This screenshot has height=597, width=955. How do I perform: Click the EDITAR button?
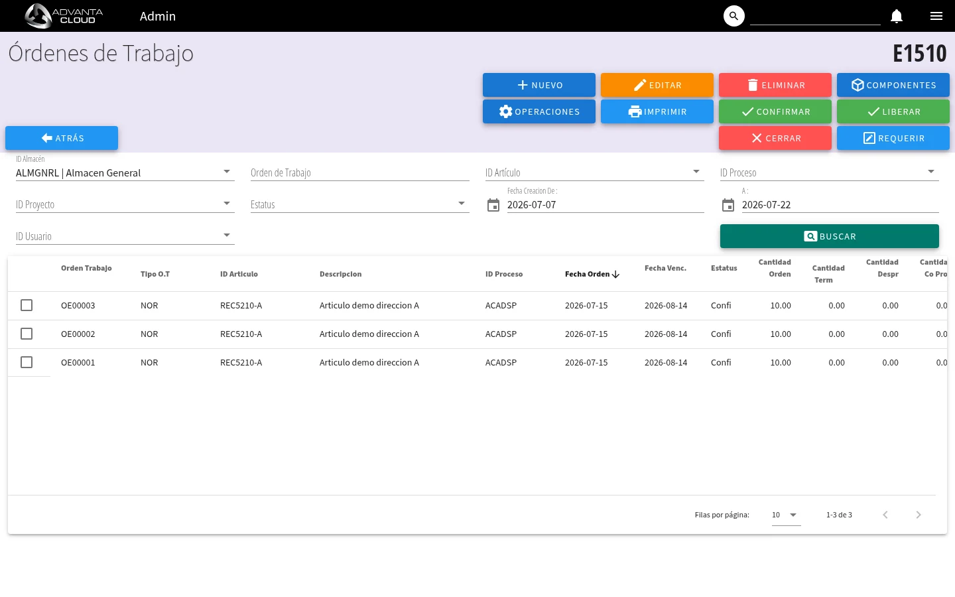tap(657, 85)
